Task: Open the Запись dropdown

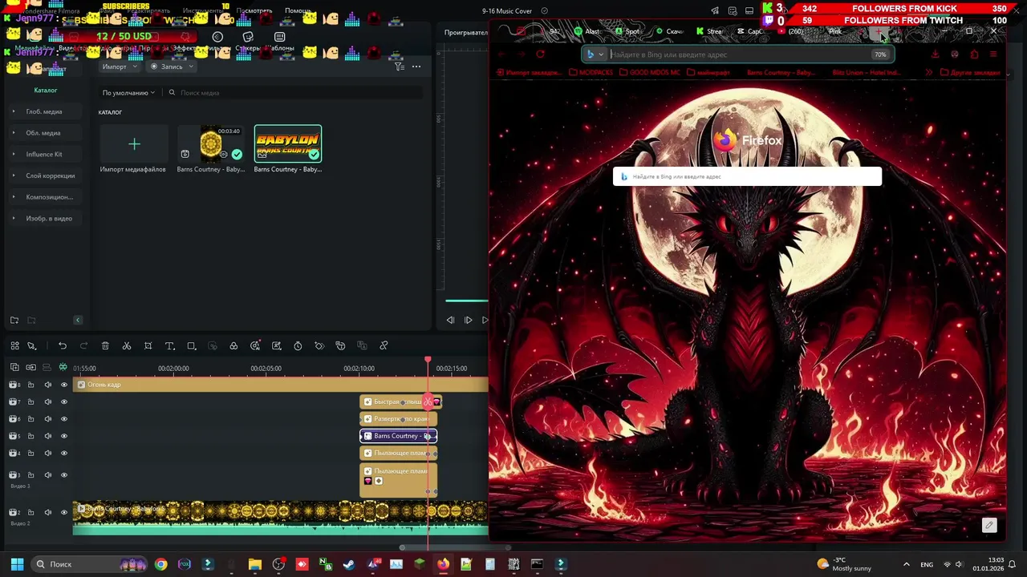Action: (x=173, y=67)
